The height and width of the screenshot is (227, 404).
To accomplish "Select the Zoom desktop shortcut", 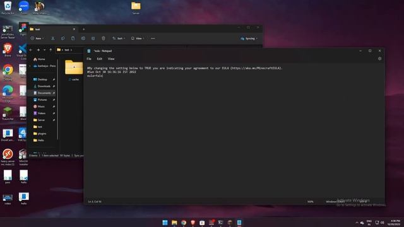I will (x=24, y=8).
